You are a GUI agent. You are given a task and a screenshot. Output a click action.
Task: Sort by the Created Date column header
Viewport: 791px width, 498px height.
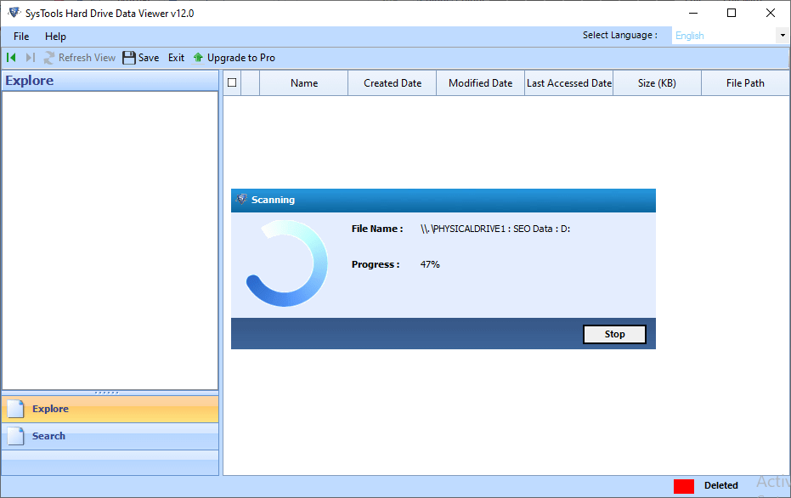click(393, 82)
